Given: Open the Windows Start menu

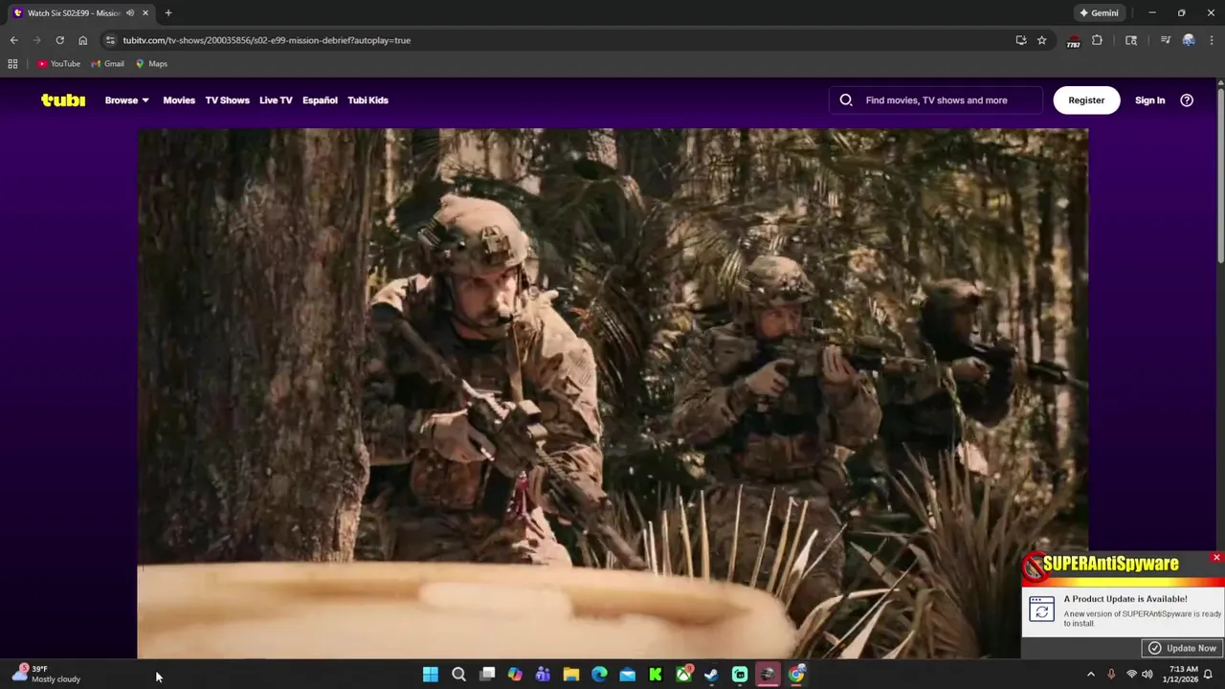Looking at the screenshot, I should [431, 675].
